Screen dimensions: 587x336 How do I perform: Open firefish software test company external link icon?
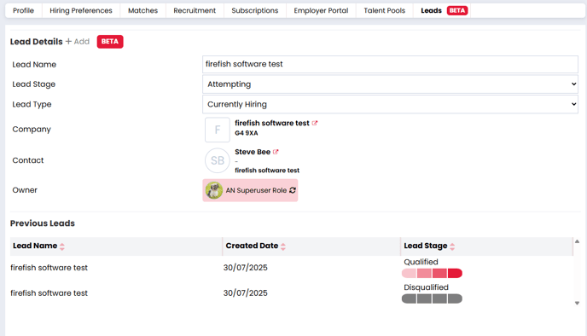tap(315, 123)
